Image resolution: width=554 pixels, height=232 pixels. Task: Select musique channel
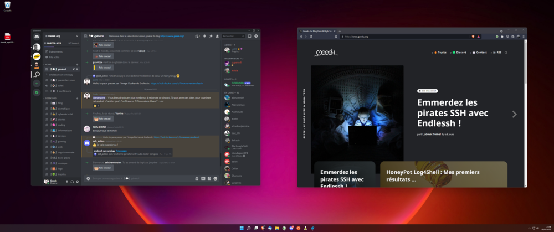tap(62, 163)
